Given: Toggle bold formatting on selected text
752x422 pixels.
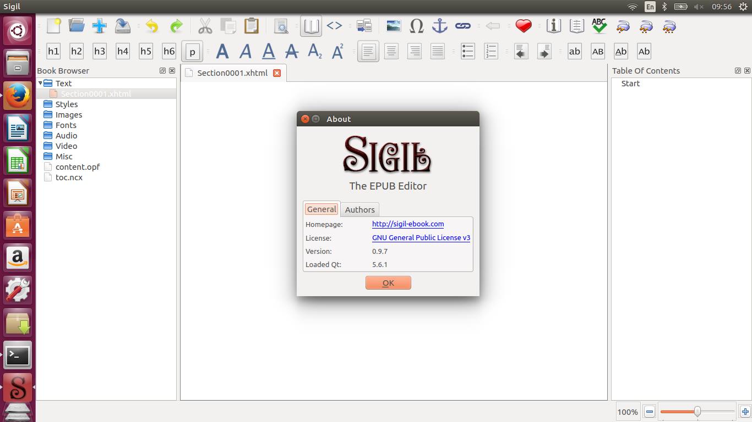Looking at the screenshot, I should tap(222, 51).
